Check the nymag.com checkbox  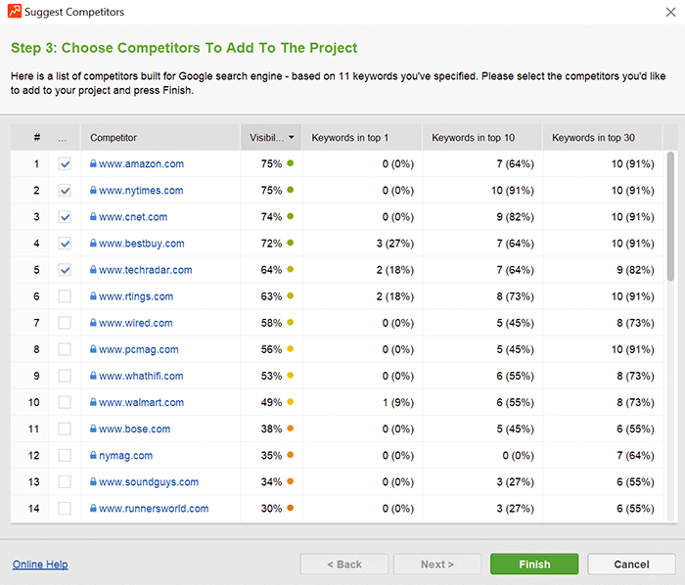coord(65,455)
